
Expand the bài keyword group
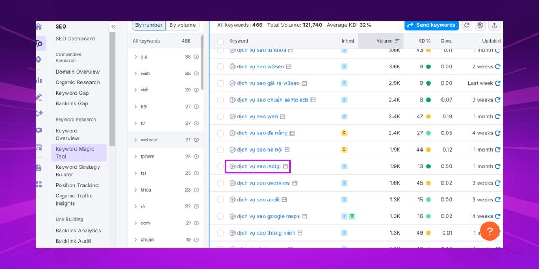pyautogui.click(x=136, y=107)
